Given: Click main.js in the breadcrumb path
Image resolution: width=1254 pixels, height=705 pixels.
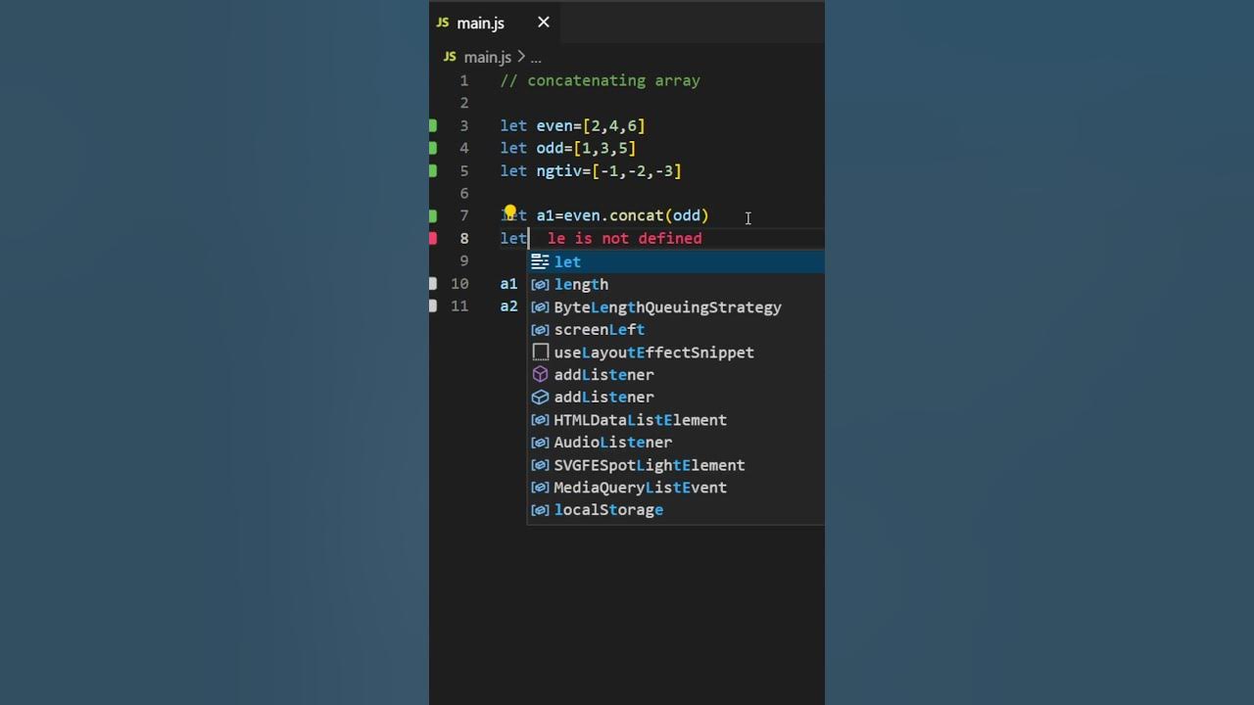Looking at the screenshot, I should pos(488,58).
